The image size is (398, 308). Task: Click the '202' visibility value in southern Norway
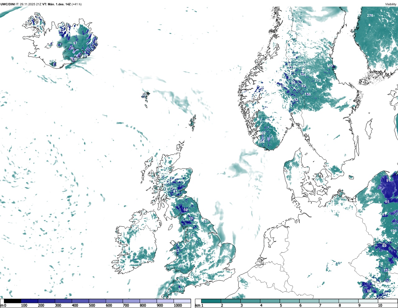263,133
